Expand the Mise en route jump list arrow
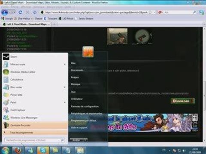The image size is (206, 154). (65, 64)
